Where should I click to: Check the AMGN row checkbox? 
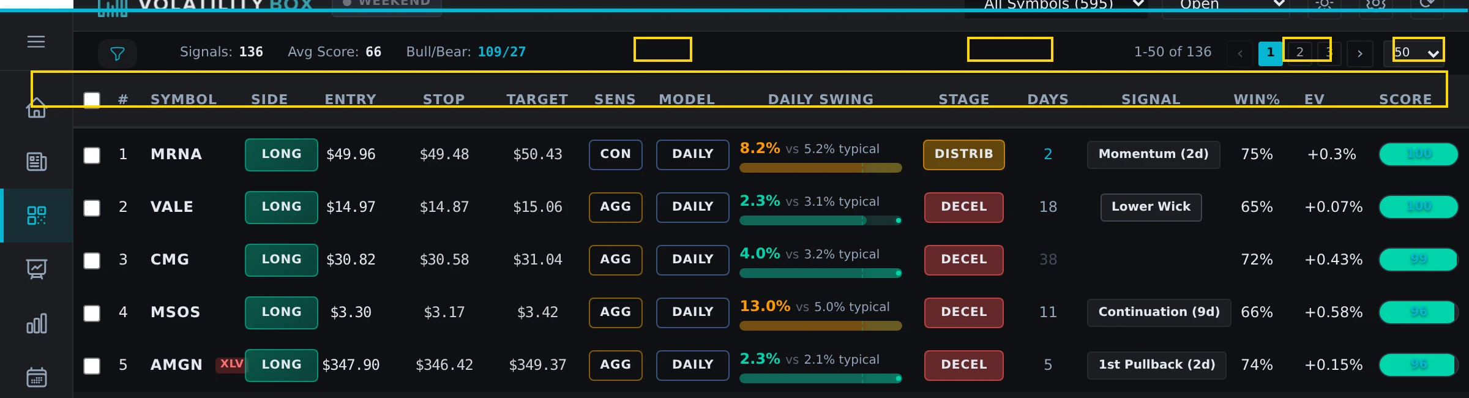pyautogui.click(x=92, y=366)
